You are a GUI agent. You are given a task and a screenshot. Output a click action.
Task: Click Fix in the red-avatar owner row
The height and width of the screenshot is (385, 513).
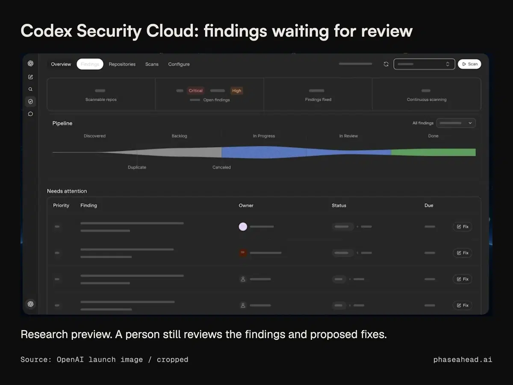463,253
